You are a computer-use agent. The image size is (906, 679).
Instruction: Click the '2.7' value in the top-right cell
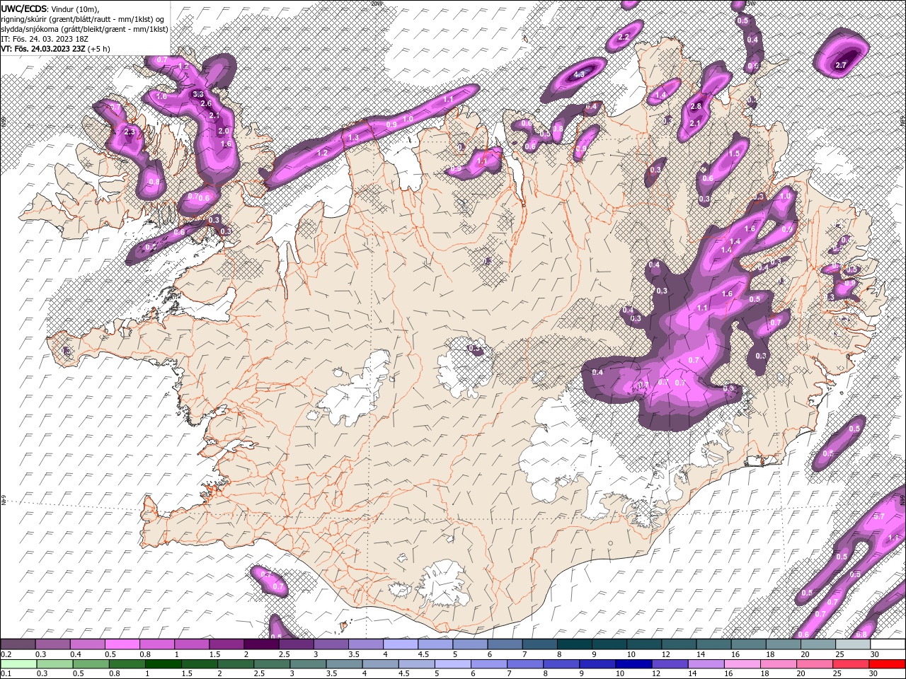click(x=841, y=65)
